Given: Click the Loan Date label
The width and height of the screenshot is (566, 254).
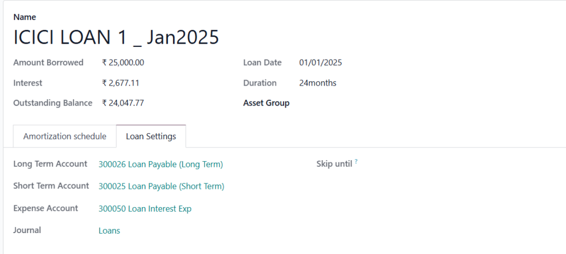Looking at the screenshot, I should click(x=262, y=62).
